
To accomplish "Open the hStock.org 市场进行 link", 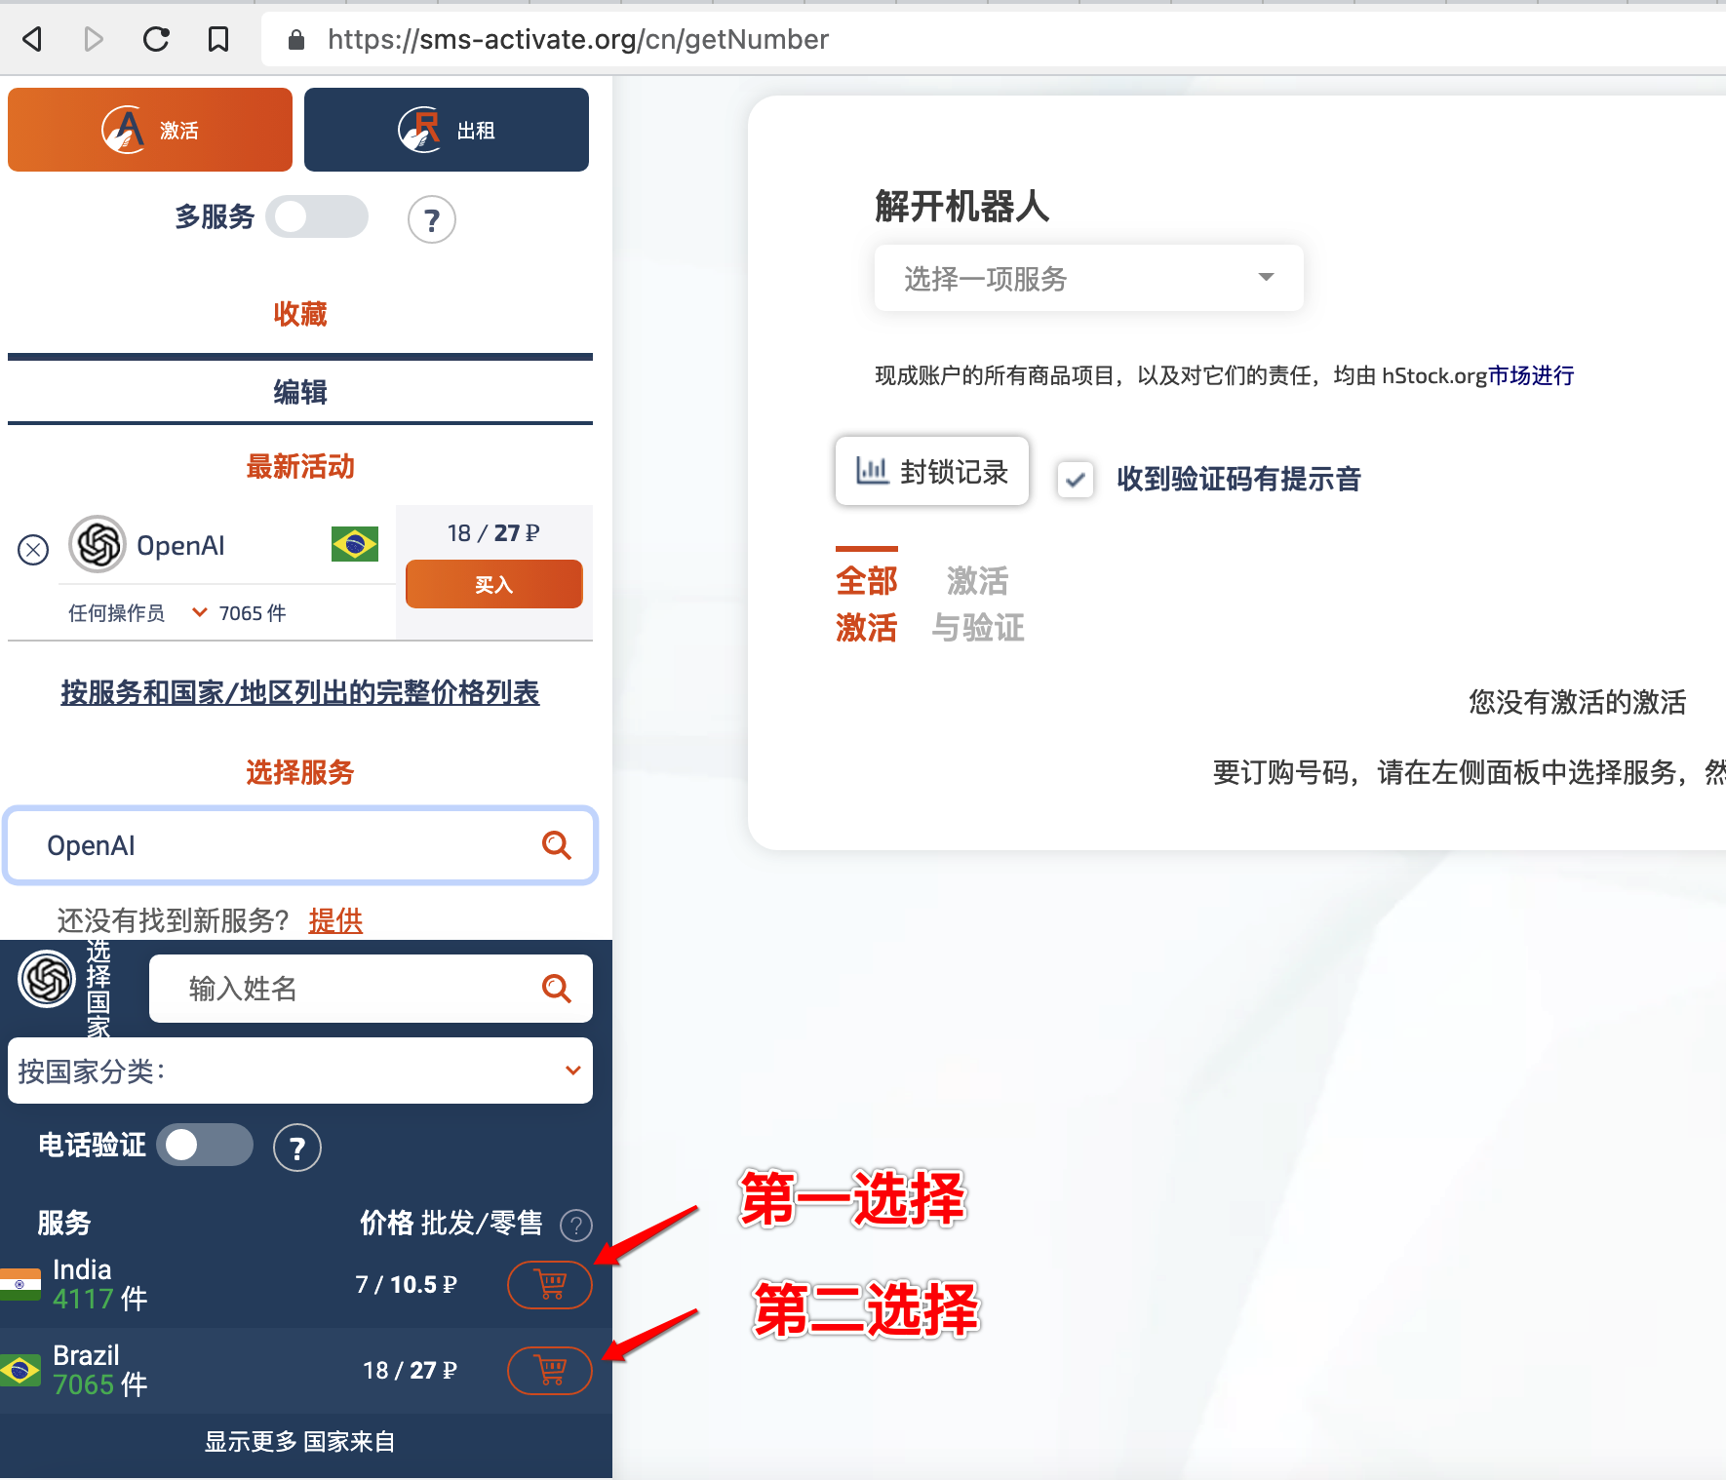I will pos(1530,375).
